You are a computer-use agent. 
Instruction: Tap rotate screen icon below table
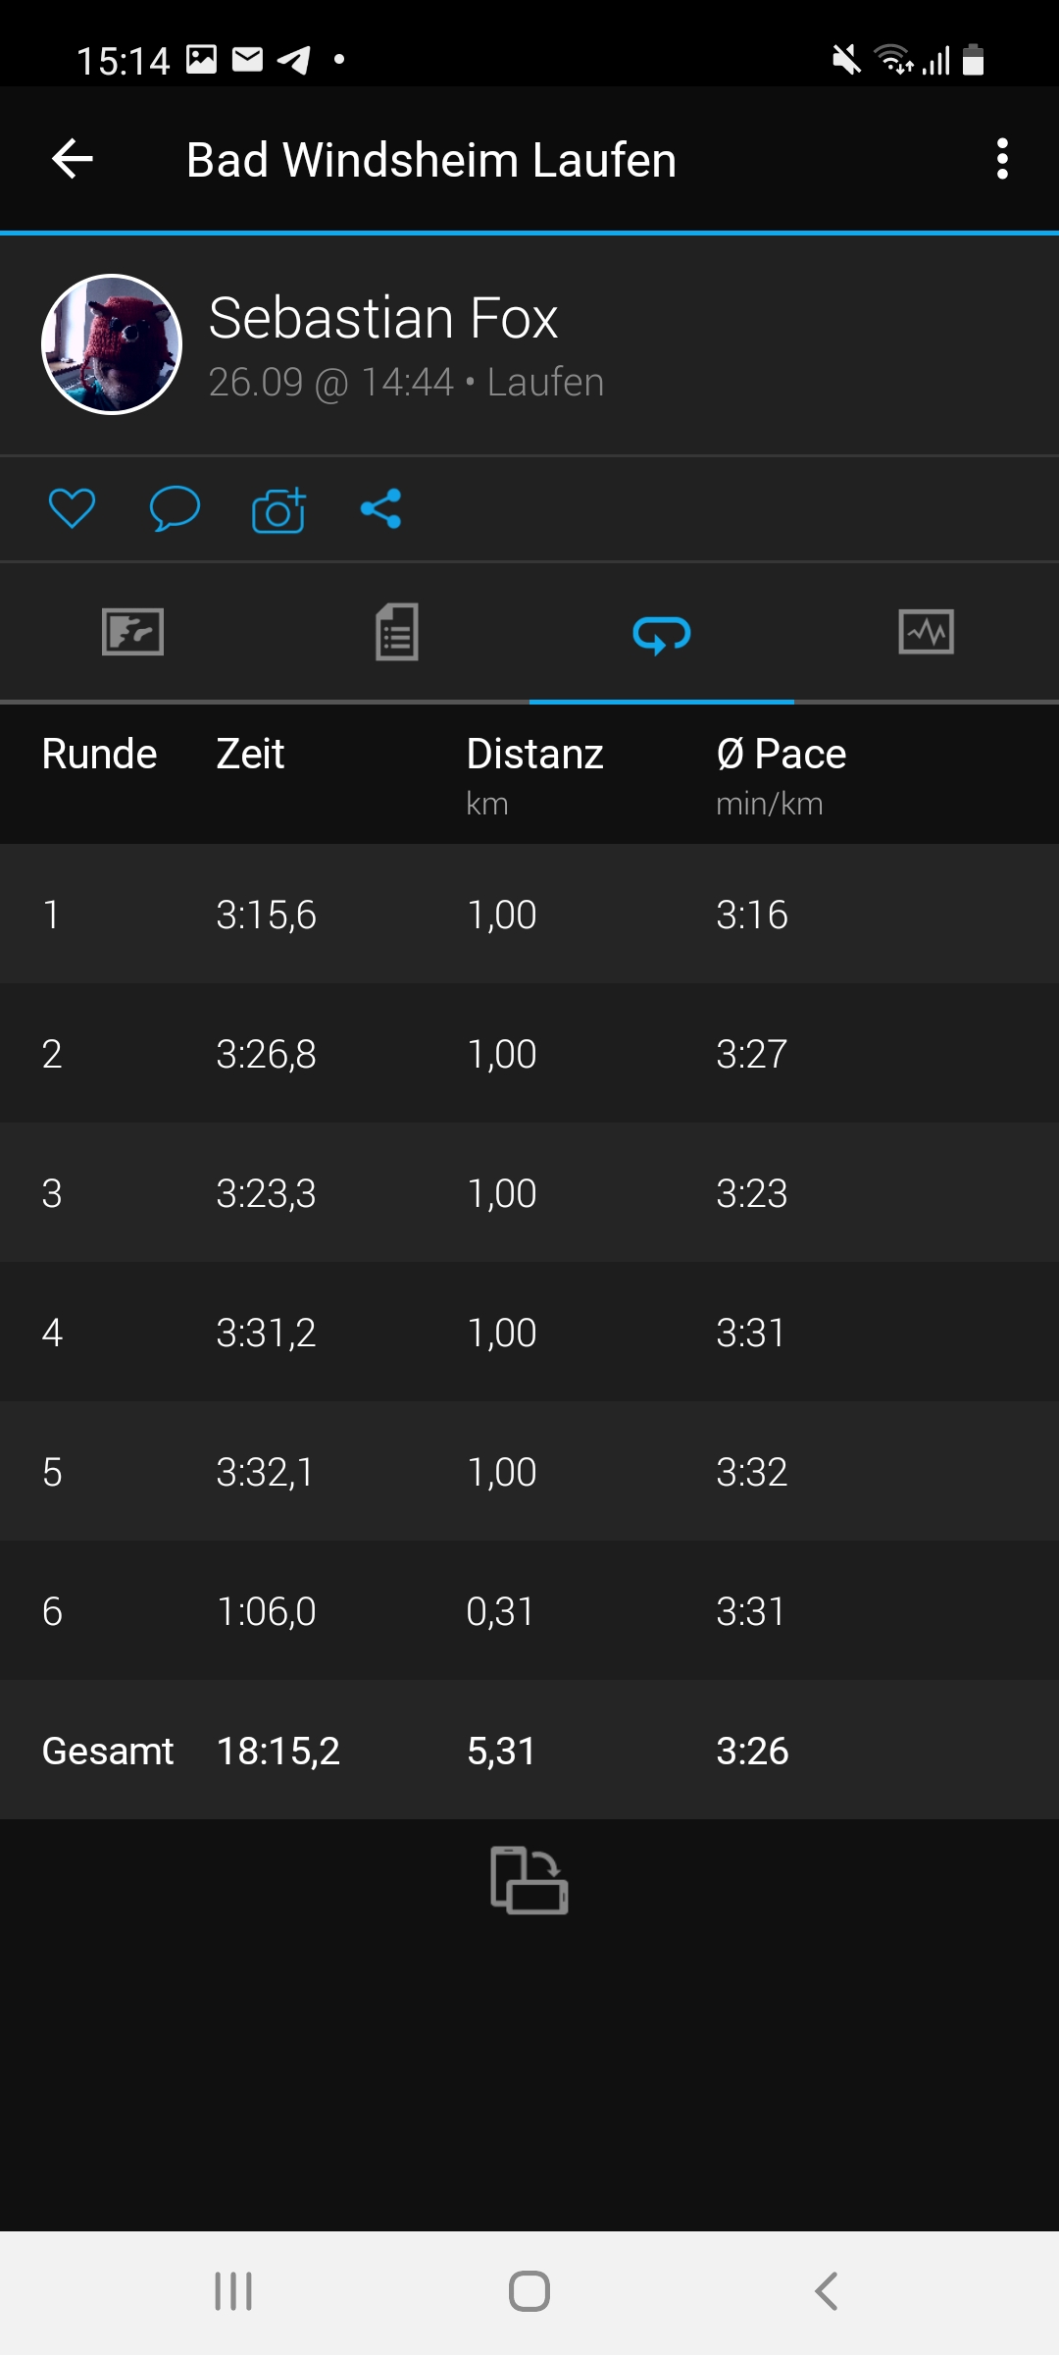[x=529, y=1880]
